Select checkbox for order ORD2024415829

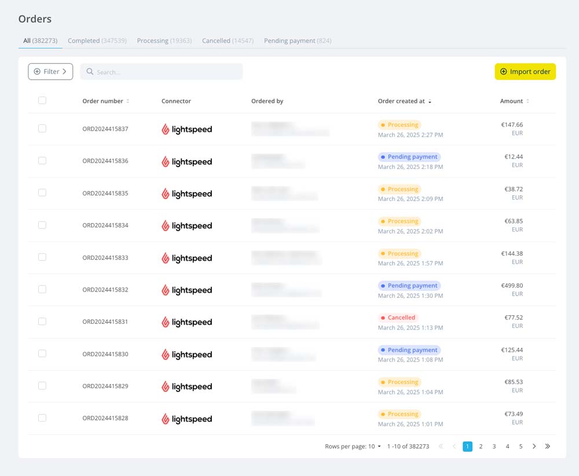tap(42, 386)
